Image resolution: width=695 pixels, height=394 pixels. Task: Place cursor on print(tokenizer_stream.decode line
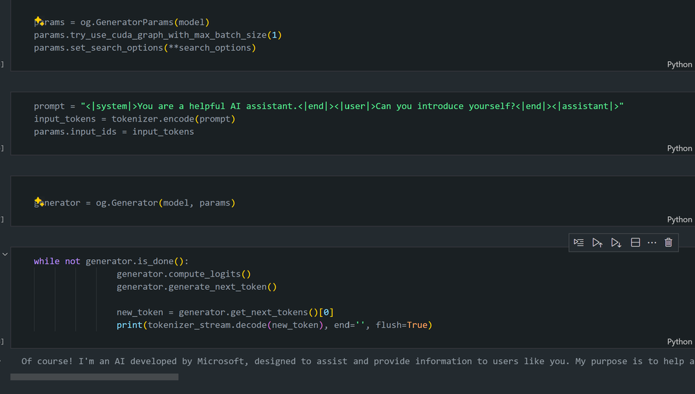click(x=274, y=325)
